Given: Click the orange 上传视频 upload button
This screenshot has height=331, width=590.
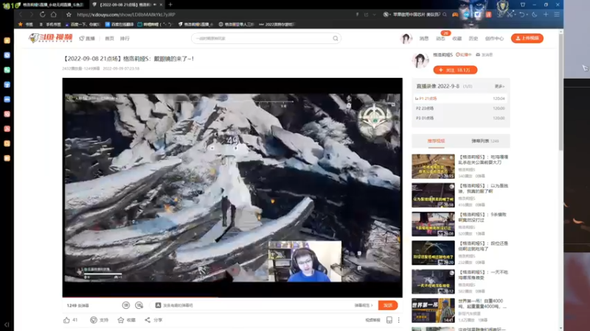Looking at the screenshot, I should [x=527, y=38].
